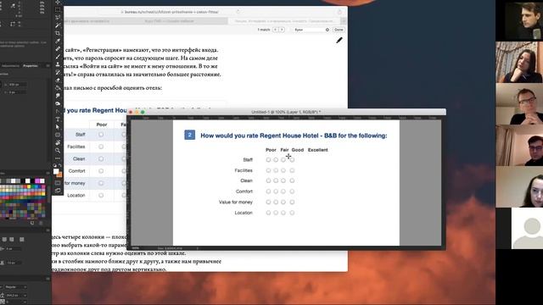The height and width of the screenshot is (305, 543).
Task: Select the Type tool
Action: pyautogui.click(x=58, y=119)
